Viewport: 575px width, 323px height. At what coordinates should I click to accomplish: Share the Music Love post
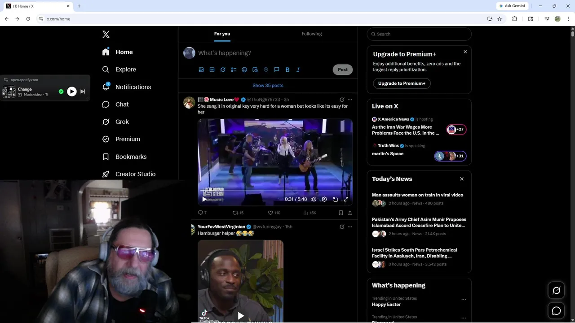point(350,213)
